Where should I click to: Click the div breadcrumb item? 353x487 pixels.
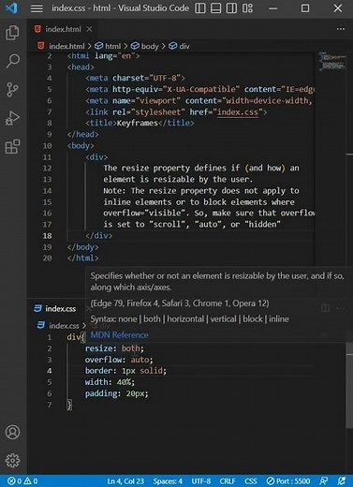coord(179,46)
